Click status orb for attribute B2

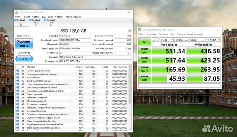tap(18, 124)
